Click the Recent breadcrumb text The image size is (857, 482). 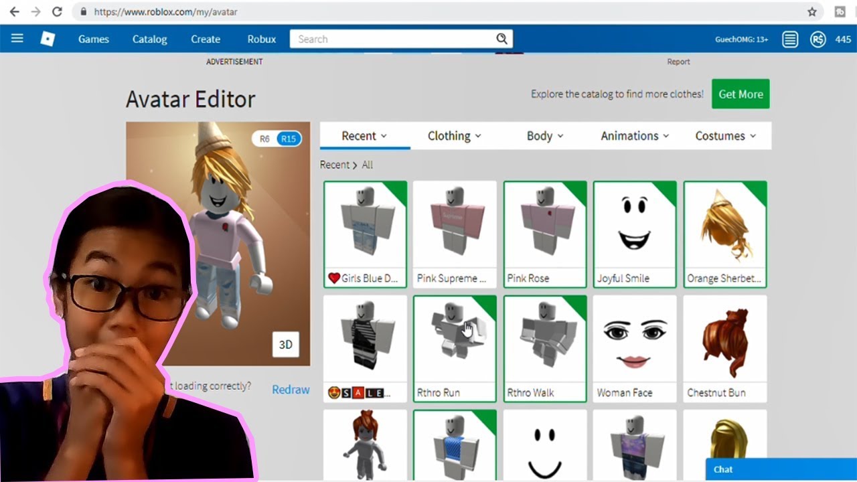click(334, 165)
